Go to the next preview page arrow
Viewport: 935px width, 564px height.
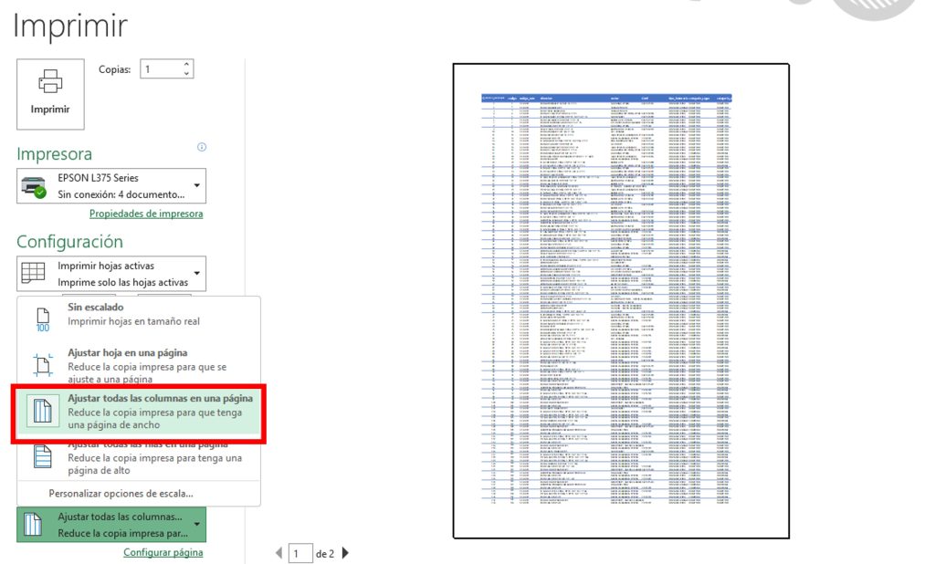345,553
